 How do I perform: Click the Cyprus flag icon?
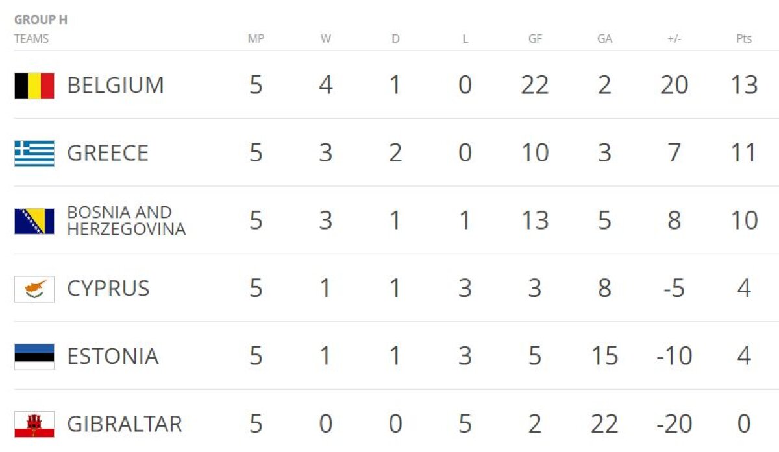(x=34, y=289)
